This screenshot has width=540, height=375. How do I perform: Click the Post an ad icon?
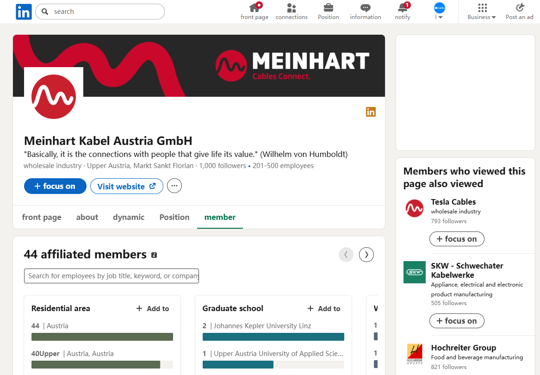[519, 12]
